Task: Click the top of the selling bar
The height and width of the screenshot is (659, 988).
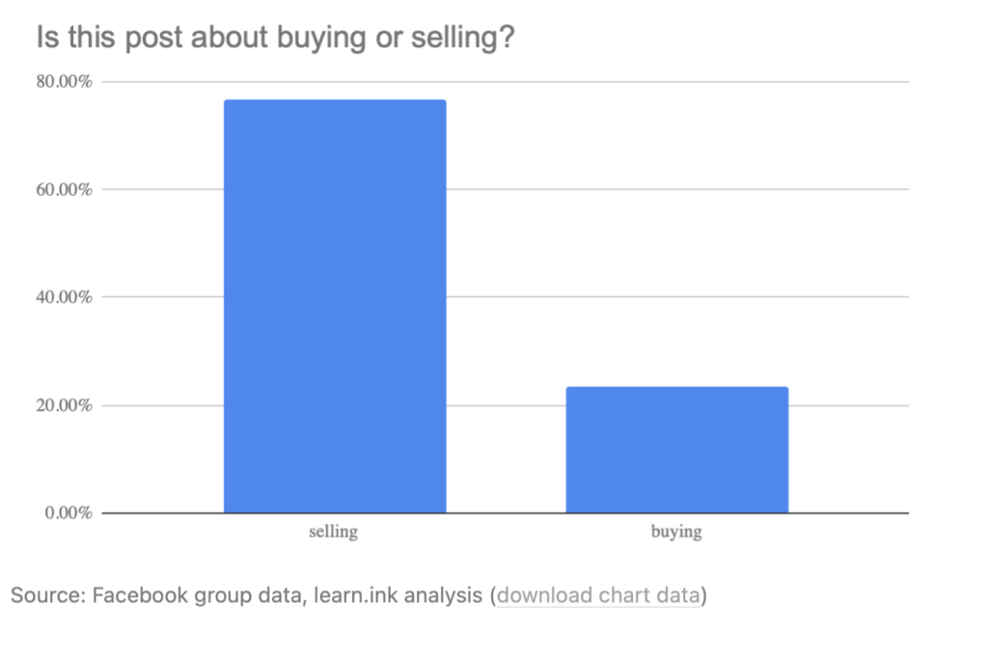Action: [x=335, y=100]
